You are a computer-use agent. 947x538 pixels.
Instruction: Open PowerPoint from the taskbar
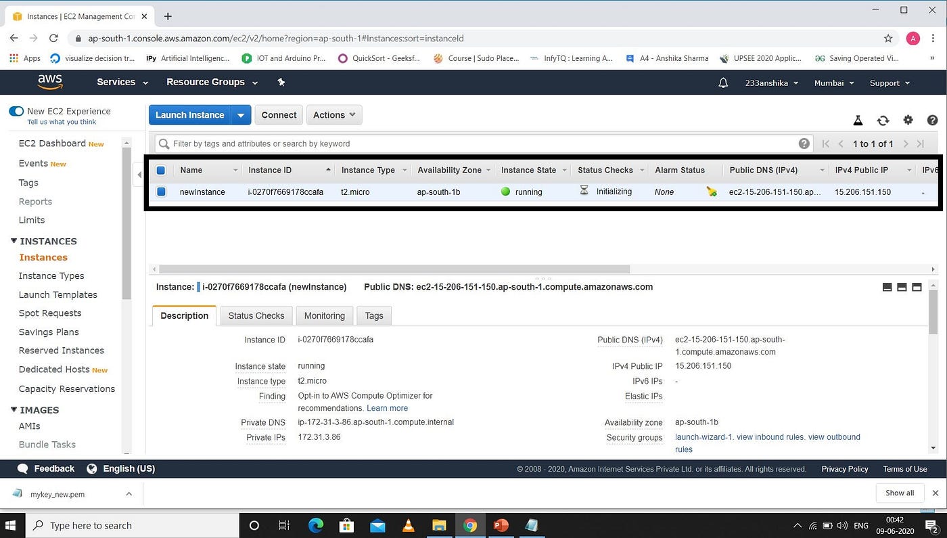coord(501,525)
